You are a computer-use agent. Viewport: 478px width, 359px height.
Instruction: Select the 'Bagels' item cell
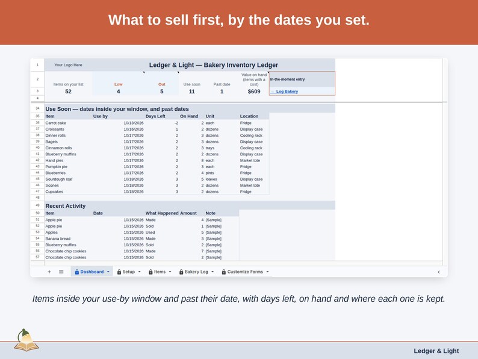coord(68,142)
